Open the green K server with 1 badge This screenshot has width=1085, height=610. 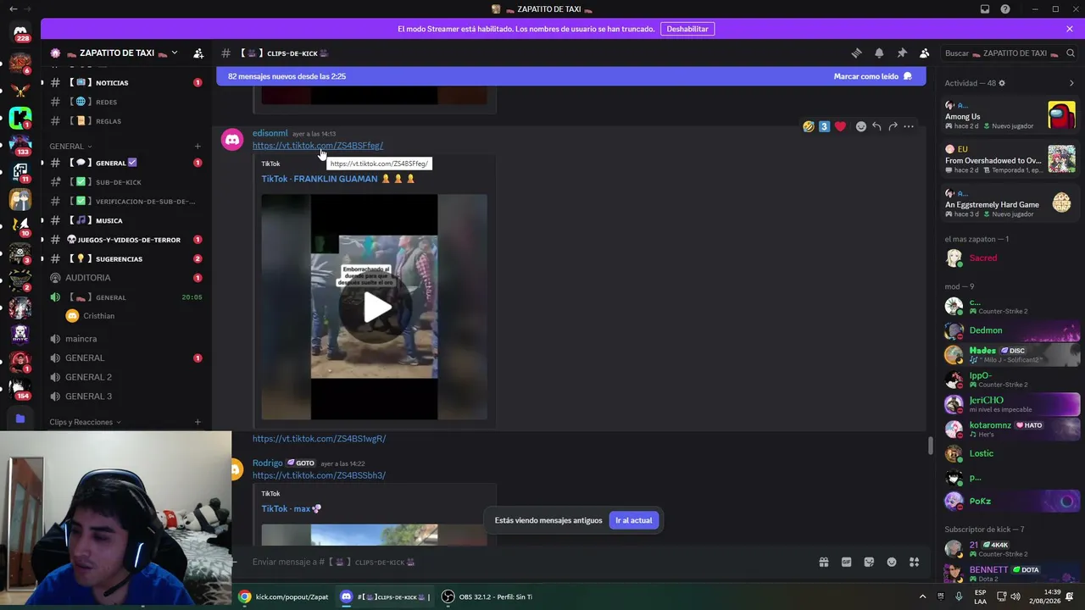click(x=20, y=118)
